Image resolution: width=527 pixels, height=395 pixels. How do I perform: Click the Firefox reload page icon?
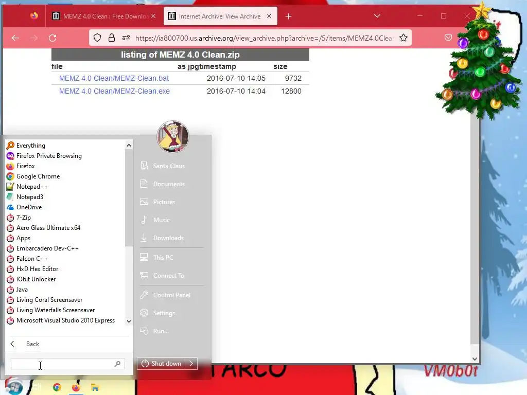click(x=52, y=38)
